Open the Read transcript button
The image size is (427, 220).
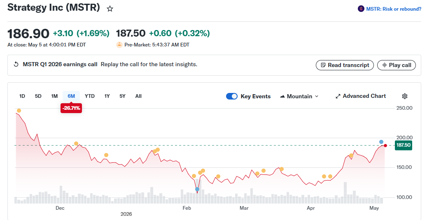pyautogui.click(x=345, y=65)
